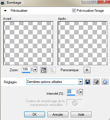Toggle the Prévisualiser l'image checkbox
Screen dimensions: 110x120
tap(74, 10)
